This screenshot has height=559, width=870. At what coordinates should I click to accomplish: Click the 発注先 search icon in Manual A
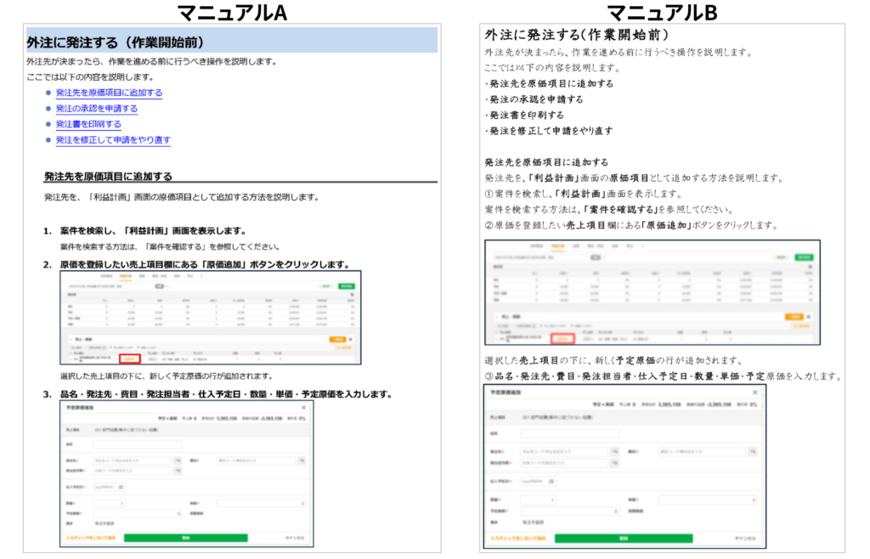pyautogui.click(x=178, y=460)
